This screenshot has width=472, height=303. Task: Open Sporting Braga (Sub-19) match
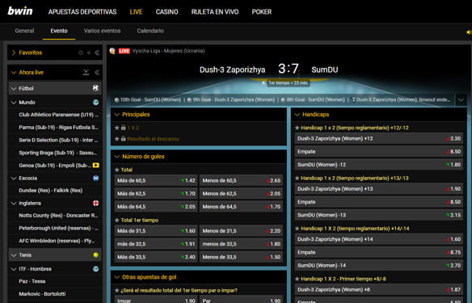pos(59,153)
